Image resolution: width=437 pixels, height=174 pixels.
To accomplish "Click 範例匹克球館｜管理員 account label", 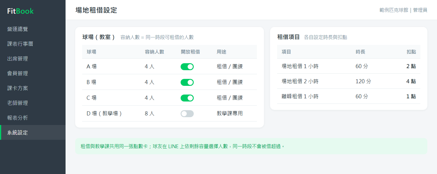I will (x=403, y=10).
